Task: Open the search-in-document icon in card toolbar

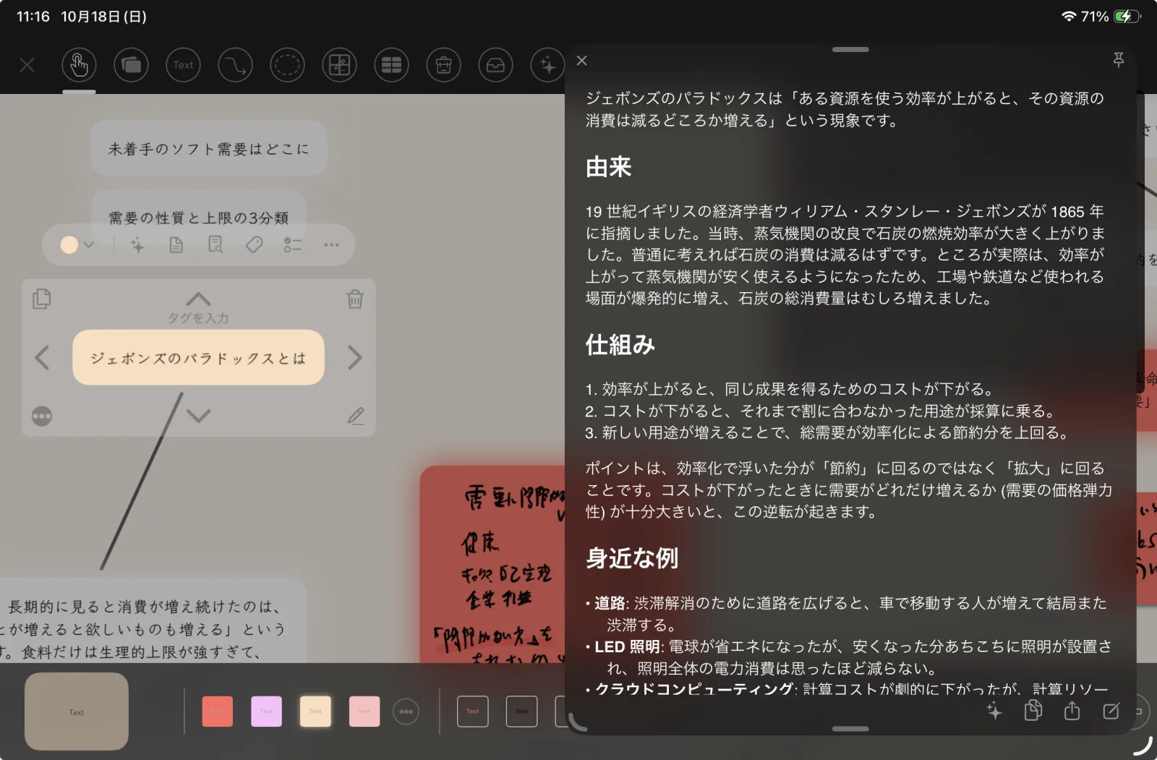Action: click(x=215, y=245)
